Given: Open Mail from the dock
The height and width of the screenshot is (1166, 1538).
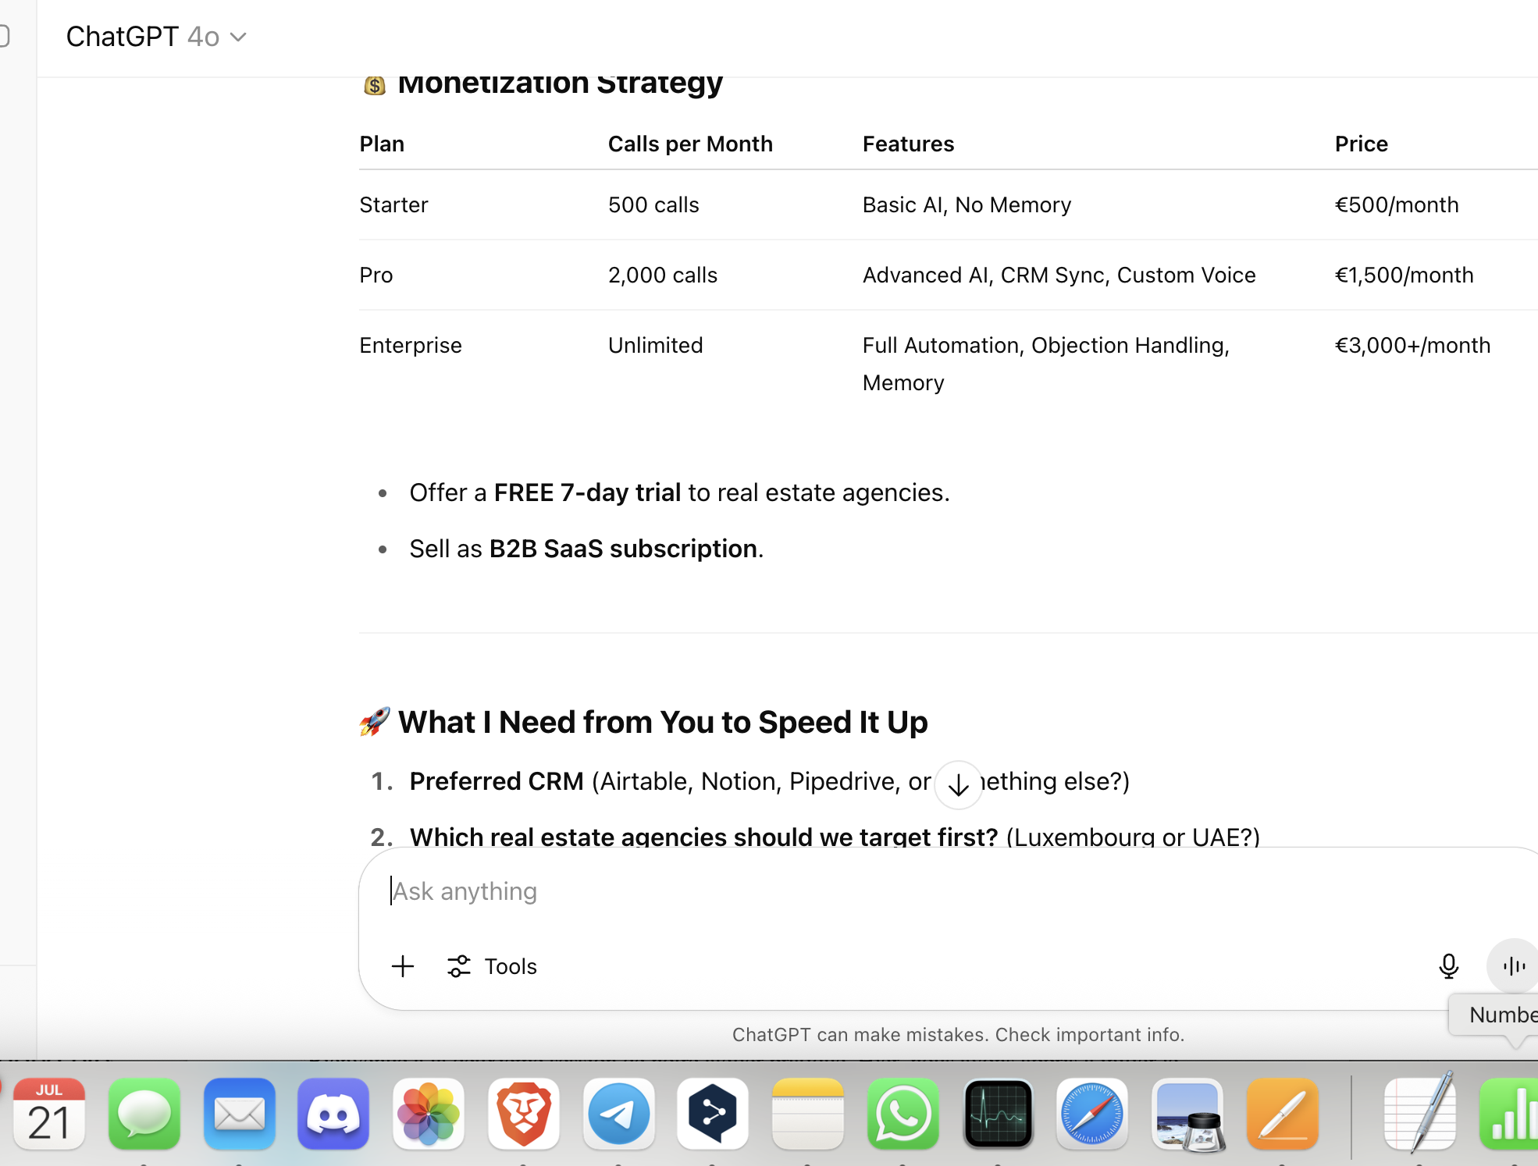Looking at the screenshot, I should [240, 1114].
